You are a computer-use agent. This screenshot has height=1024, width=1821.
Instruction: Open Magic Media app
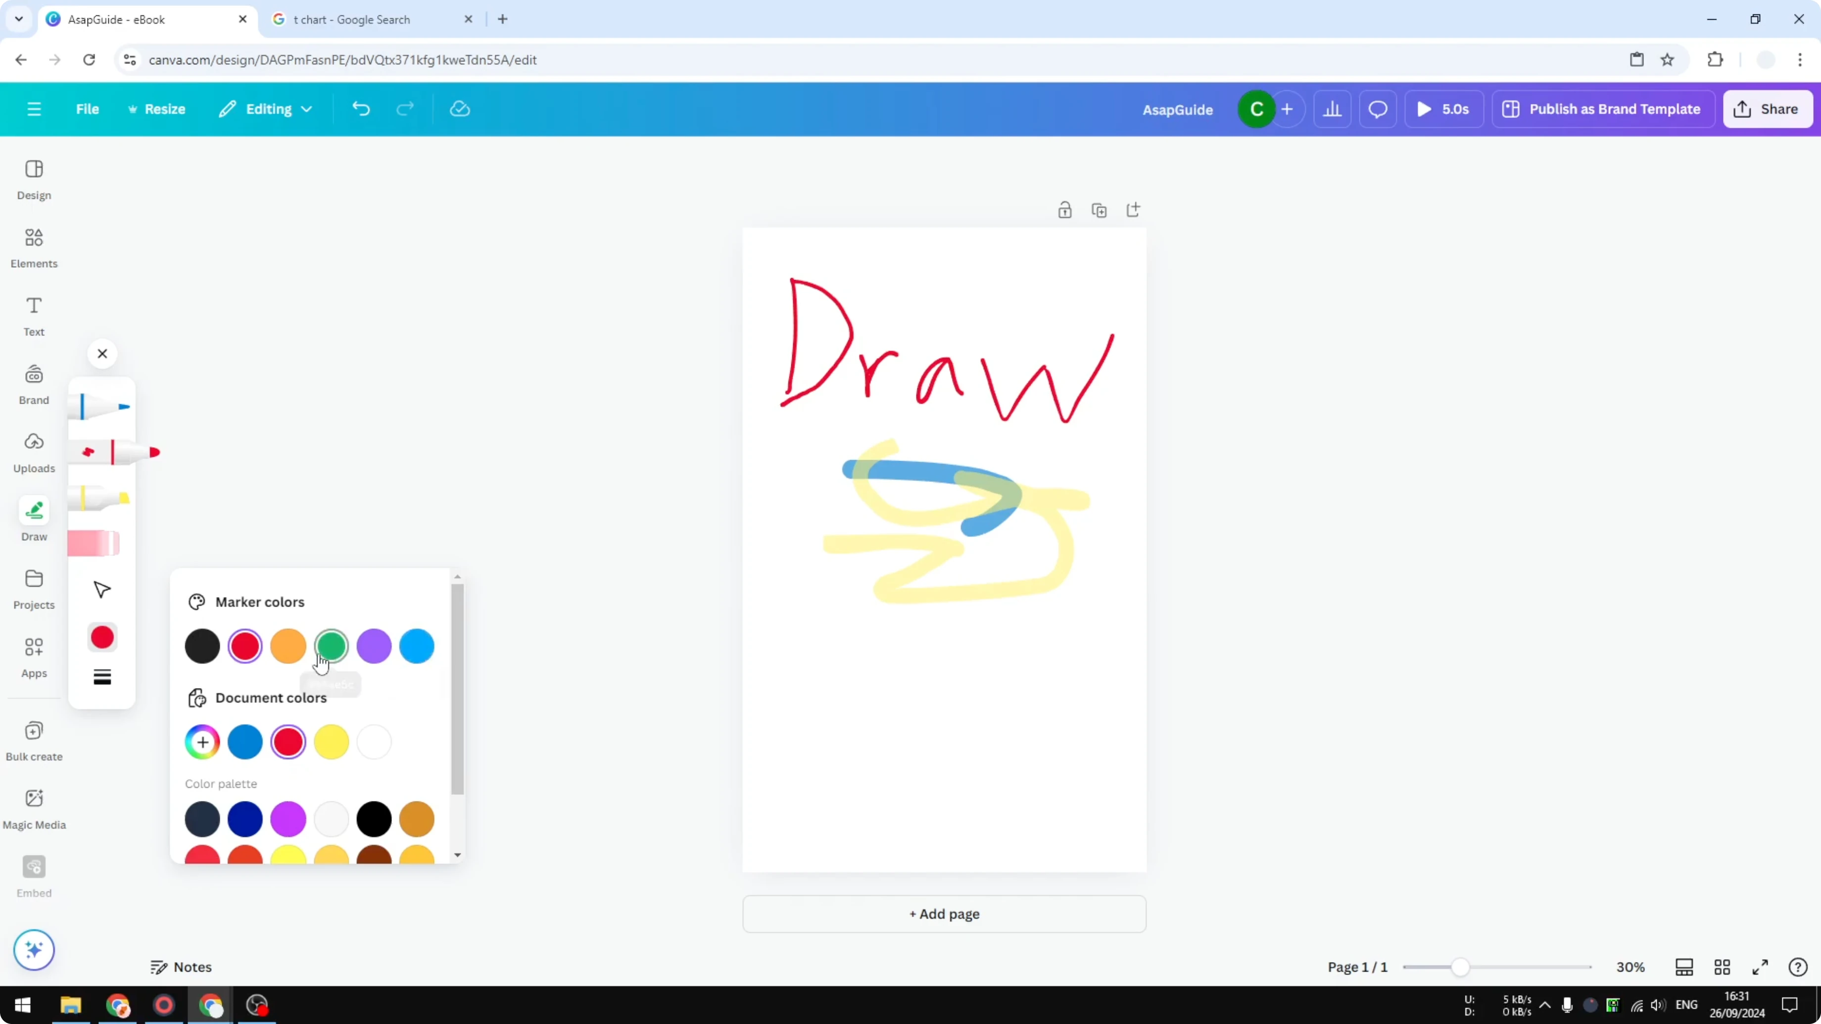(34, 810)
